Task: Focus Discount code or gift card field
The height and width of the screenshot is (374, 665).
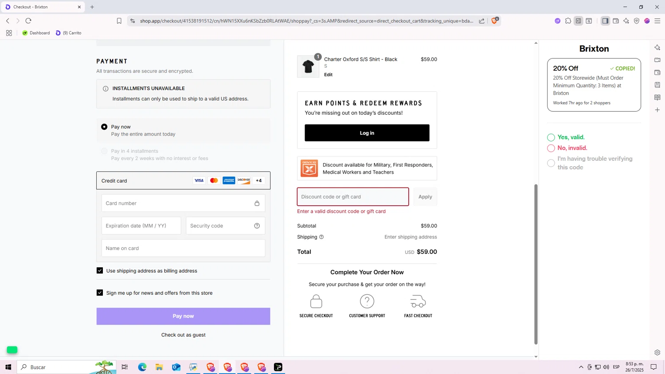Action: click(x=353, y=197)
